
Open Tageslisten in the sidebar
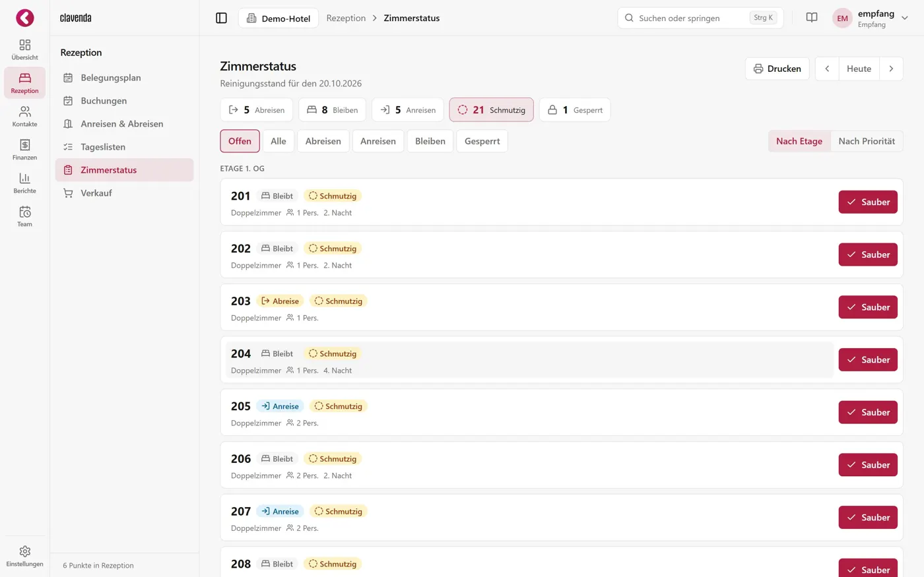(x=124, y=147)
